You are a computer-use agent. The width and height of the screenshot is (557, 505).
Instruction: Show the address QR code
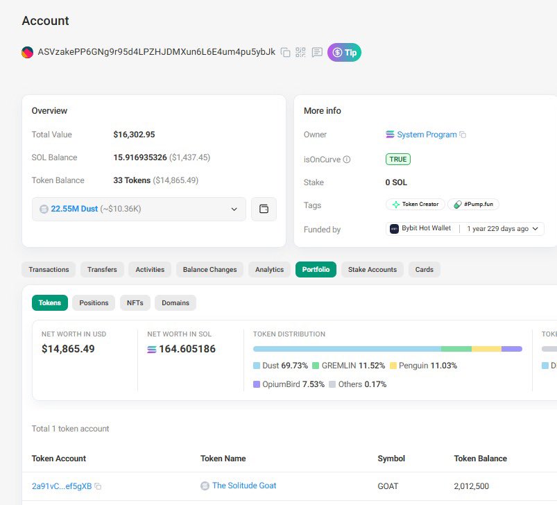click(x=300, y=53)
